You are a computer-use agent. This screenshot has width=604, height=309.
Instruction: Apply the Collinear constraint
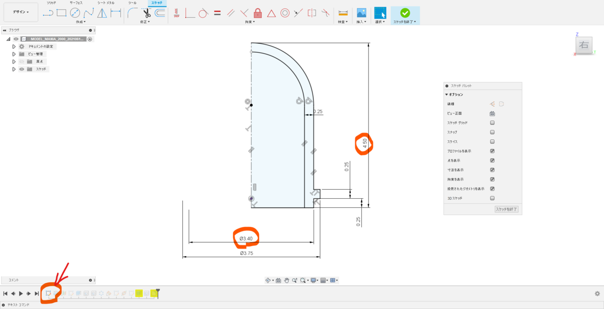(298, 13)
